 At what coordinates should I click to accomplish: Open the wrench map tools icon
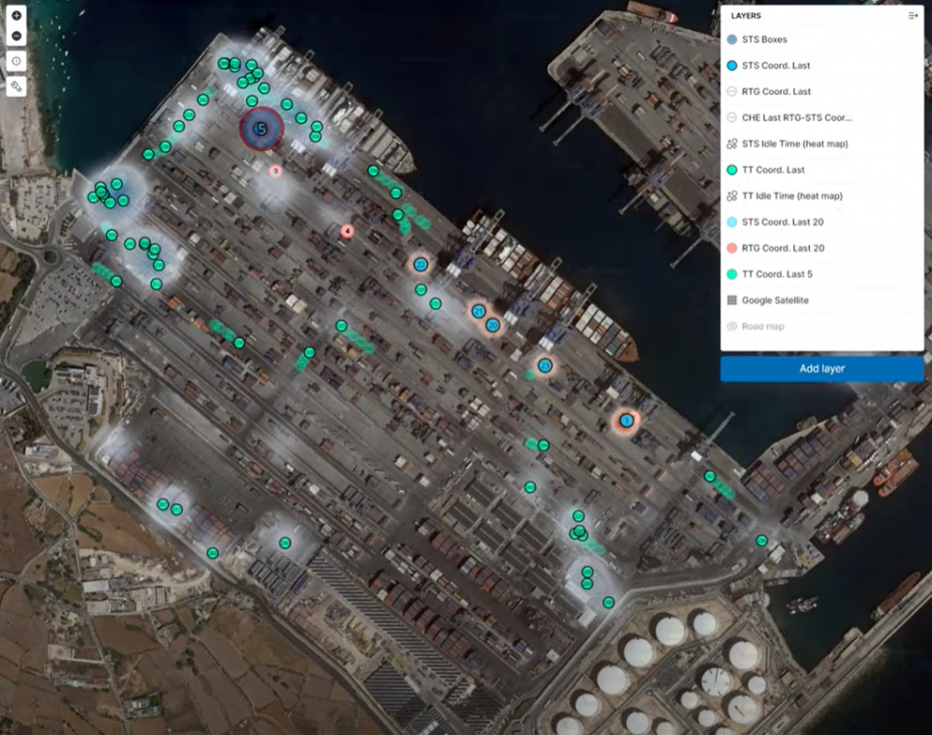pos(17,86)
